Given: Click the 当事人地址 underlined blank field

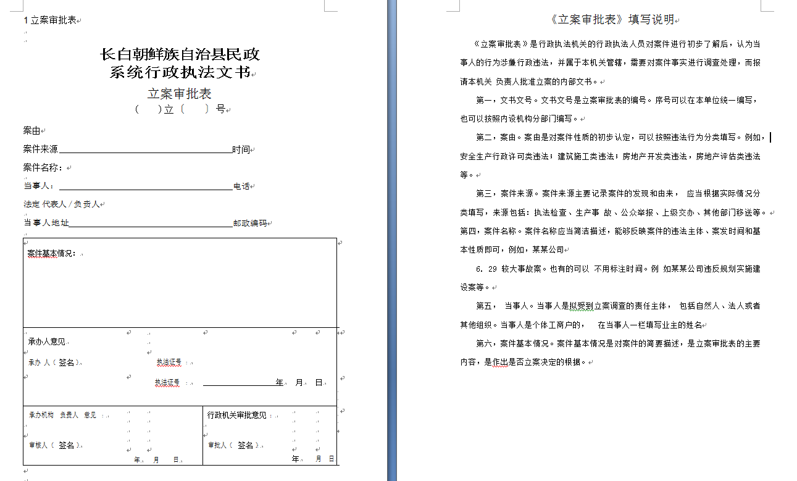Looking at the screenshot, I should click(x=151, y=224).
